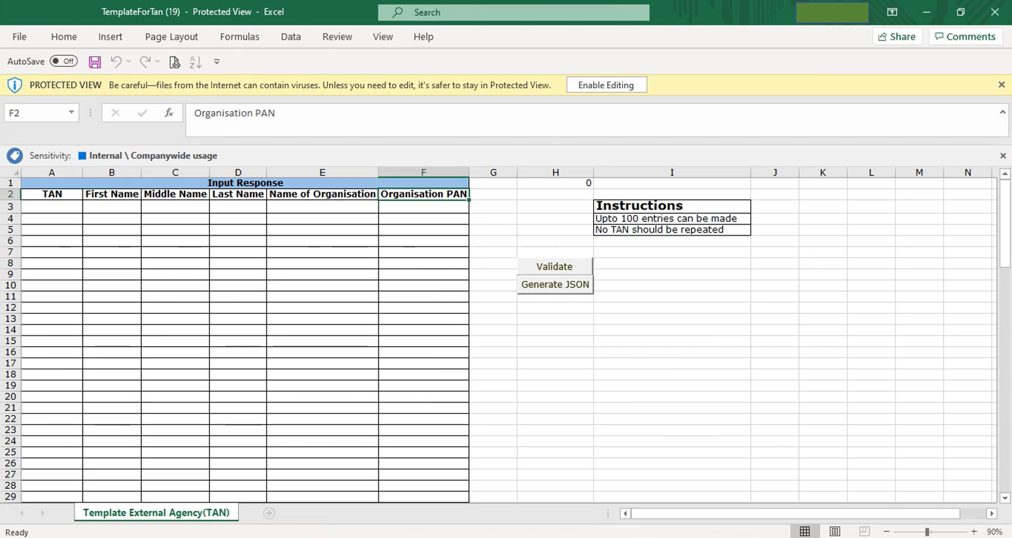This screenshot has height=538, width=1012.
Task: Open the Customize Quick Access Toolbar dropdown
Action: tap(217, 62)
